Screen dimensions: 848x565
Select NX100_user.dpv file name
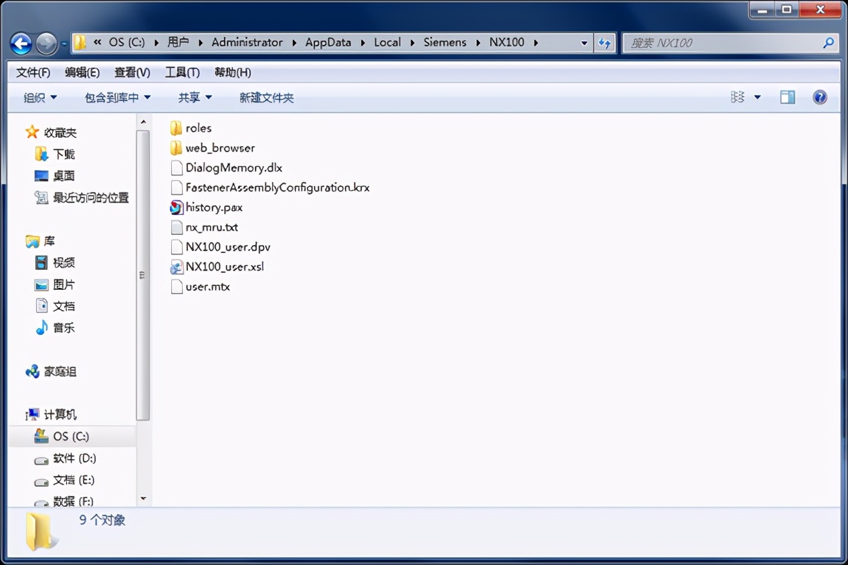pos(228,247)
